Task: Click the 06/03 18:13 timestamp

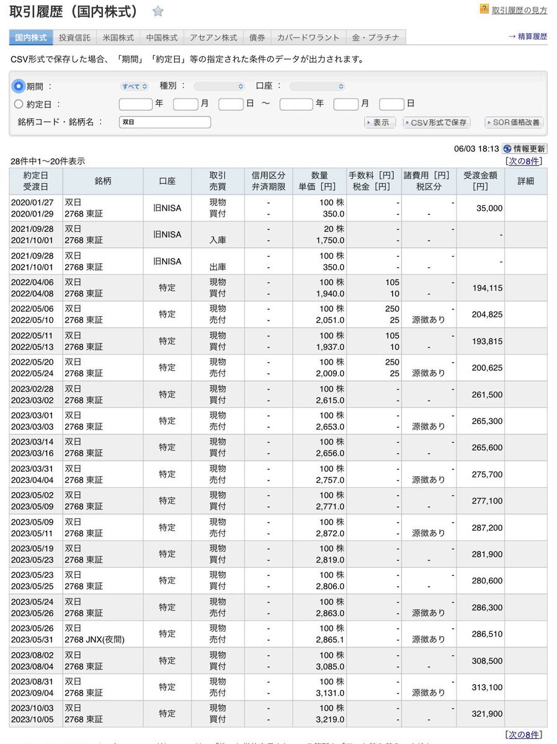Action: 476,149
